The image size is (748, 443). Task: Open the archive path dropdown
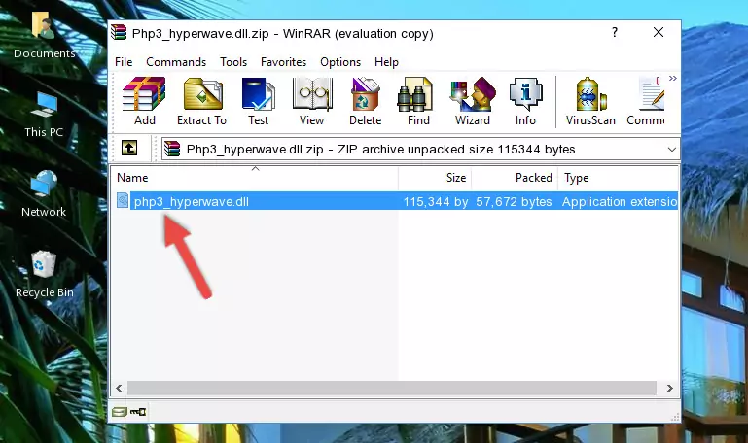(672, 149)
